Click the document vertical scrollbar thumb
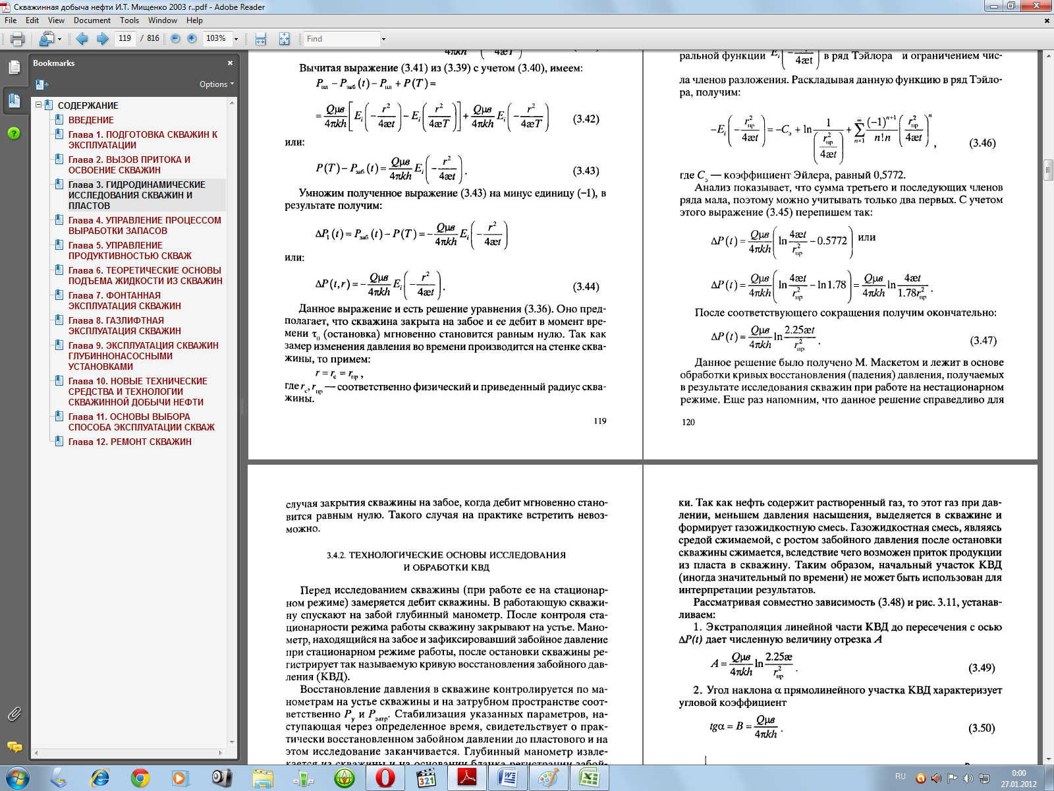 tap(1048, 169)
